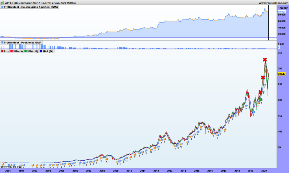Click the 150 value on the price axis
The height and width of the screenshot is (173, 289).
click(x=280, y=116)
